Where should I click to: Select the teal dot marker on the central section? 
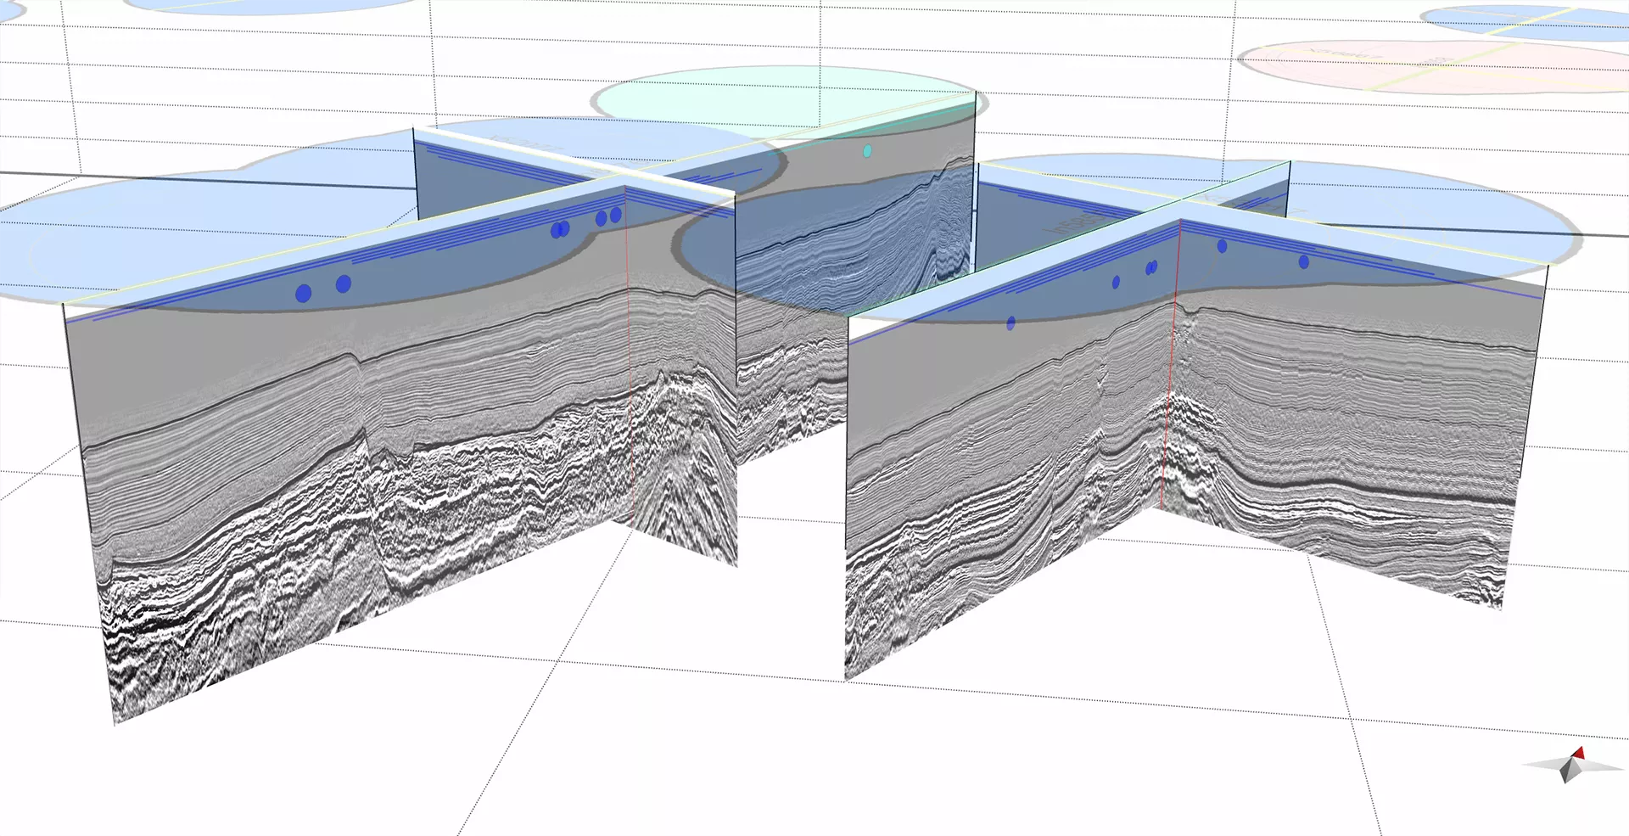tap(867, 151)
